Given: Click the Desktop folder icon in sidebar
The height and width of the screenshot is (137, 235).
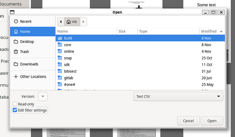Looking at the screenshot, I should tap(16, 42).
